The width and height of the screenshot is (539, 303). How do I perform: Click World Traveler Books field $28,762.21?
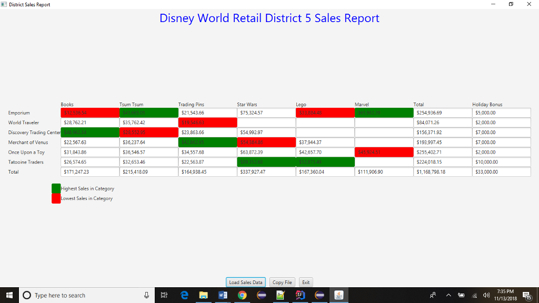pyautogui.click(x=90, y=122)
